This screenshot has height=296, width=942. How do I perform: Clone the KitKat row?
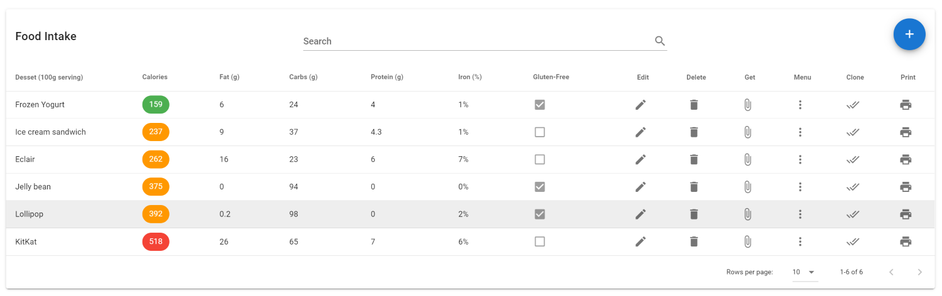click(x=853, y=241)
